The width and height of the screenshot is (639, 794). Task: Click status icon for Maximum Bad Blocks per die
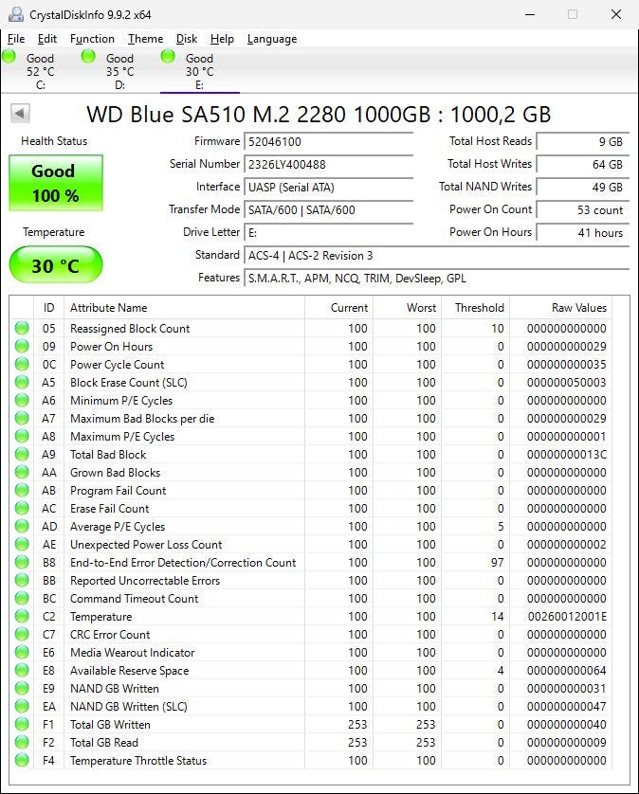(22, 418)
